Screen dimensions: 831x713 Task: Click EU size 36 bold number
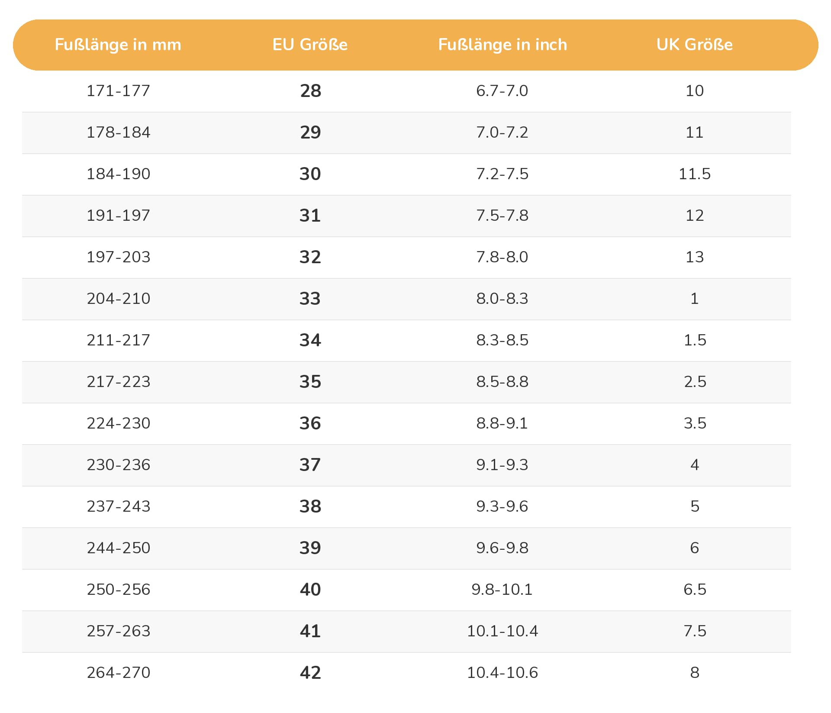[x=310, y=423]
